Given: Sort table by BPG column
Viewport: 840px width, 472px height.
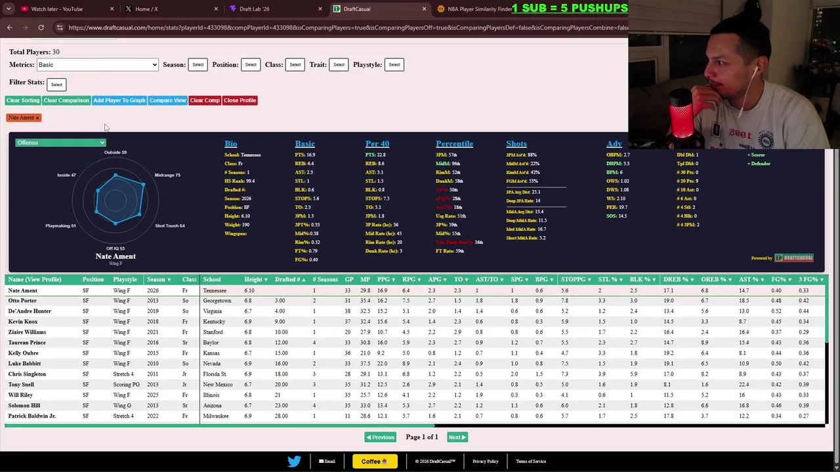Looking at the screenshot, I should click(x=545, y=279).
